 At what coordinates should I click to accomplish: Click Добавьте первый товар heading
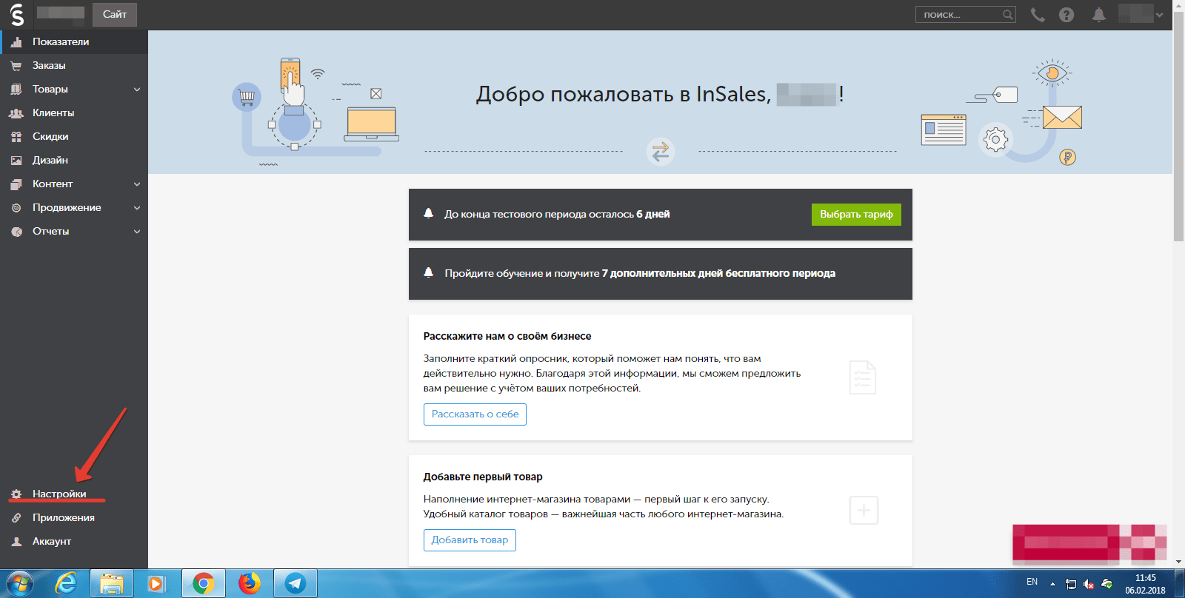point(483,477)
